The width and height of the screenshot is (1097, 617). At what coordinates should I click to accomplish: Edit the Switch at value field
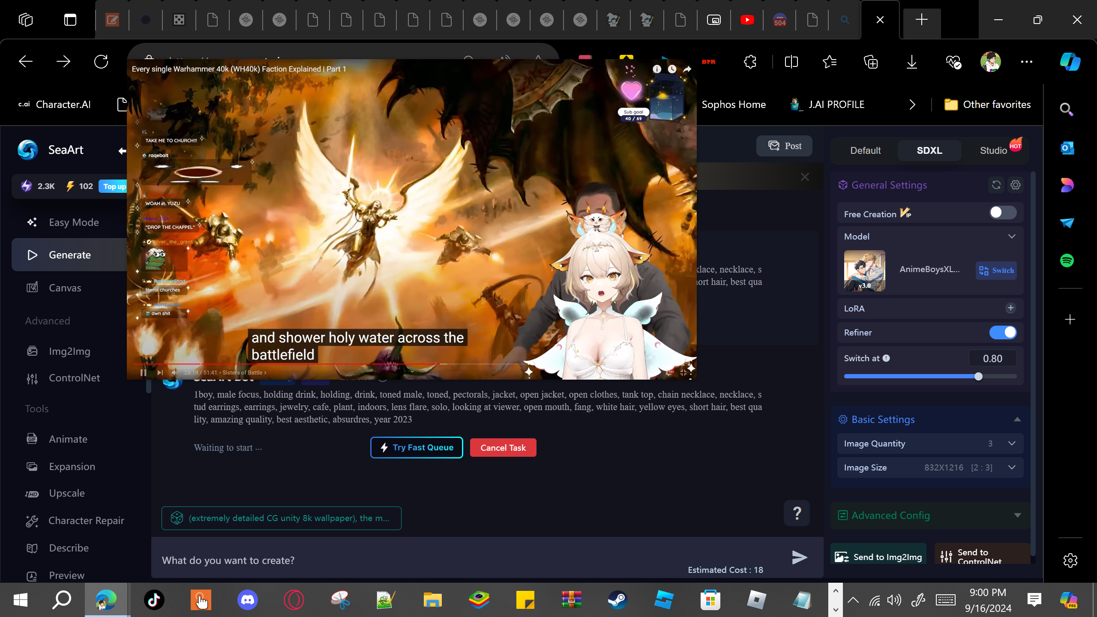coord(992,359)
